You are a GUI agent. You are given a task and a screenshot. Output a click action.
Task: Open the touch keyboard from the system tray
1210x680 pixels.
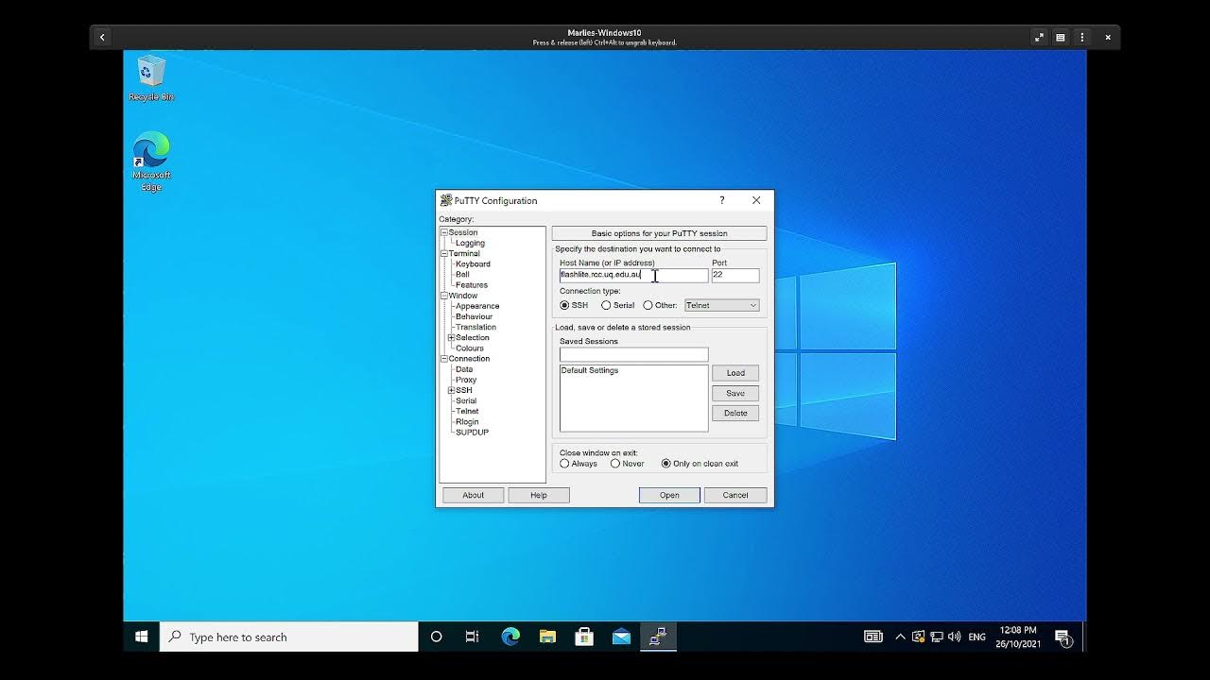pyautogui.click(x=873, y=637)
